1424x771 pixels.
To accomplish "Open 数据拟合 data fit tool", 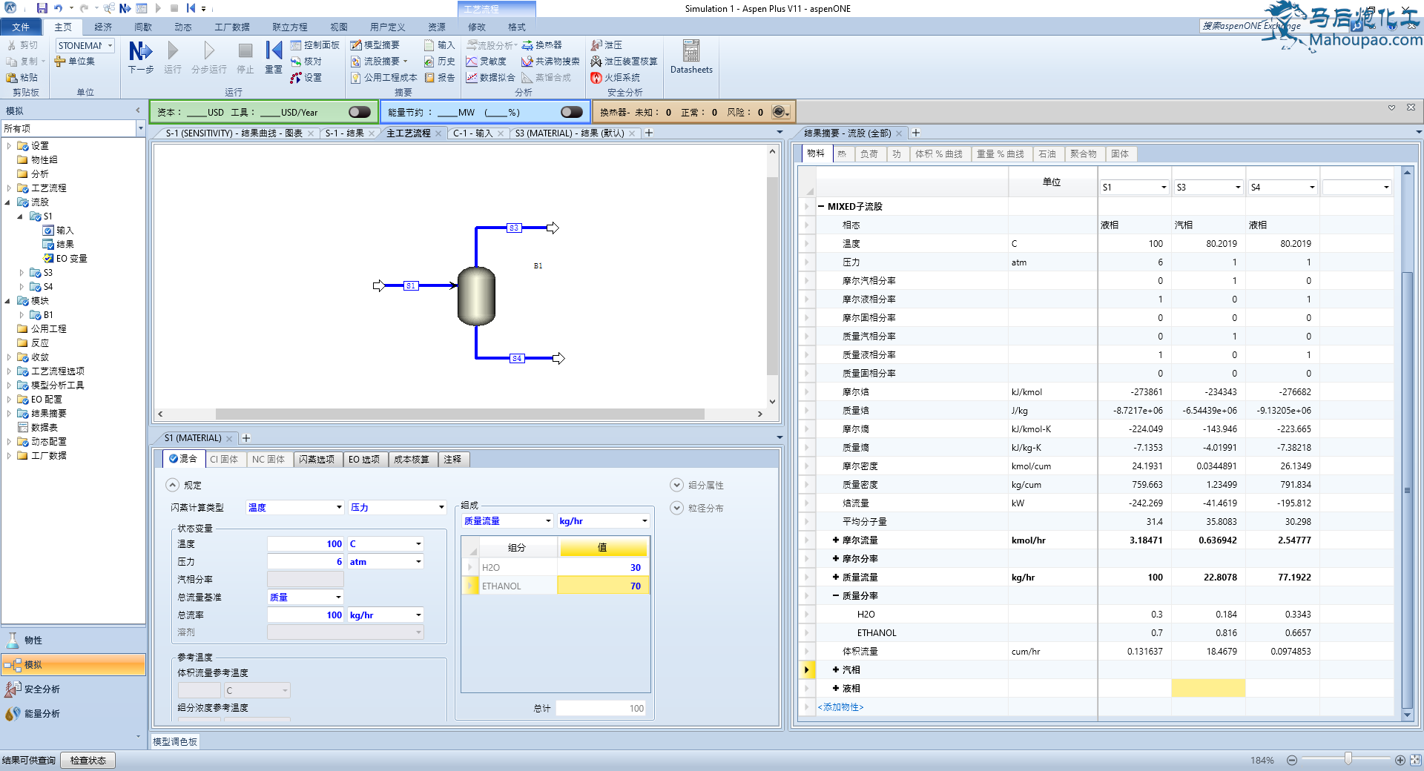I will [x=490, y=78].
